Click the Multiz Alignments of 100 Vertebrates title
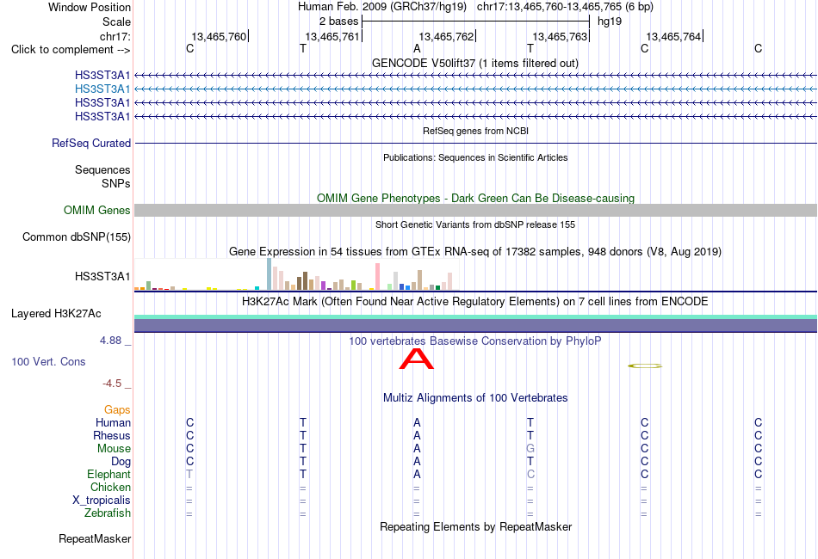 click(475, 398)
